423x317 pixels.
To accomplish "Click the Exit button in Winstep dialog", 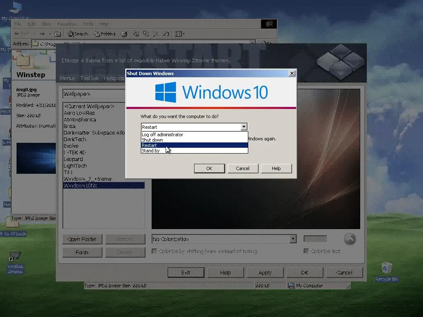I will coord(185,272).
